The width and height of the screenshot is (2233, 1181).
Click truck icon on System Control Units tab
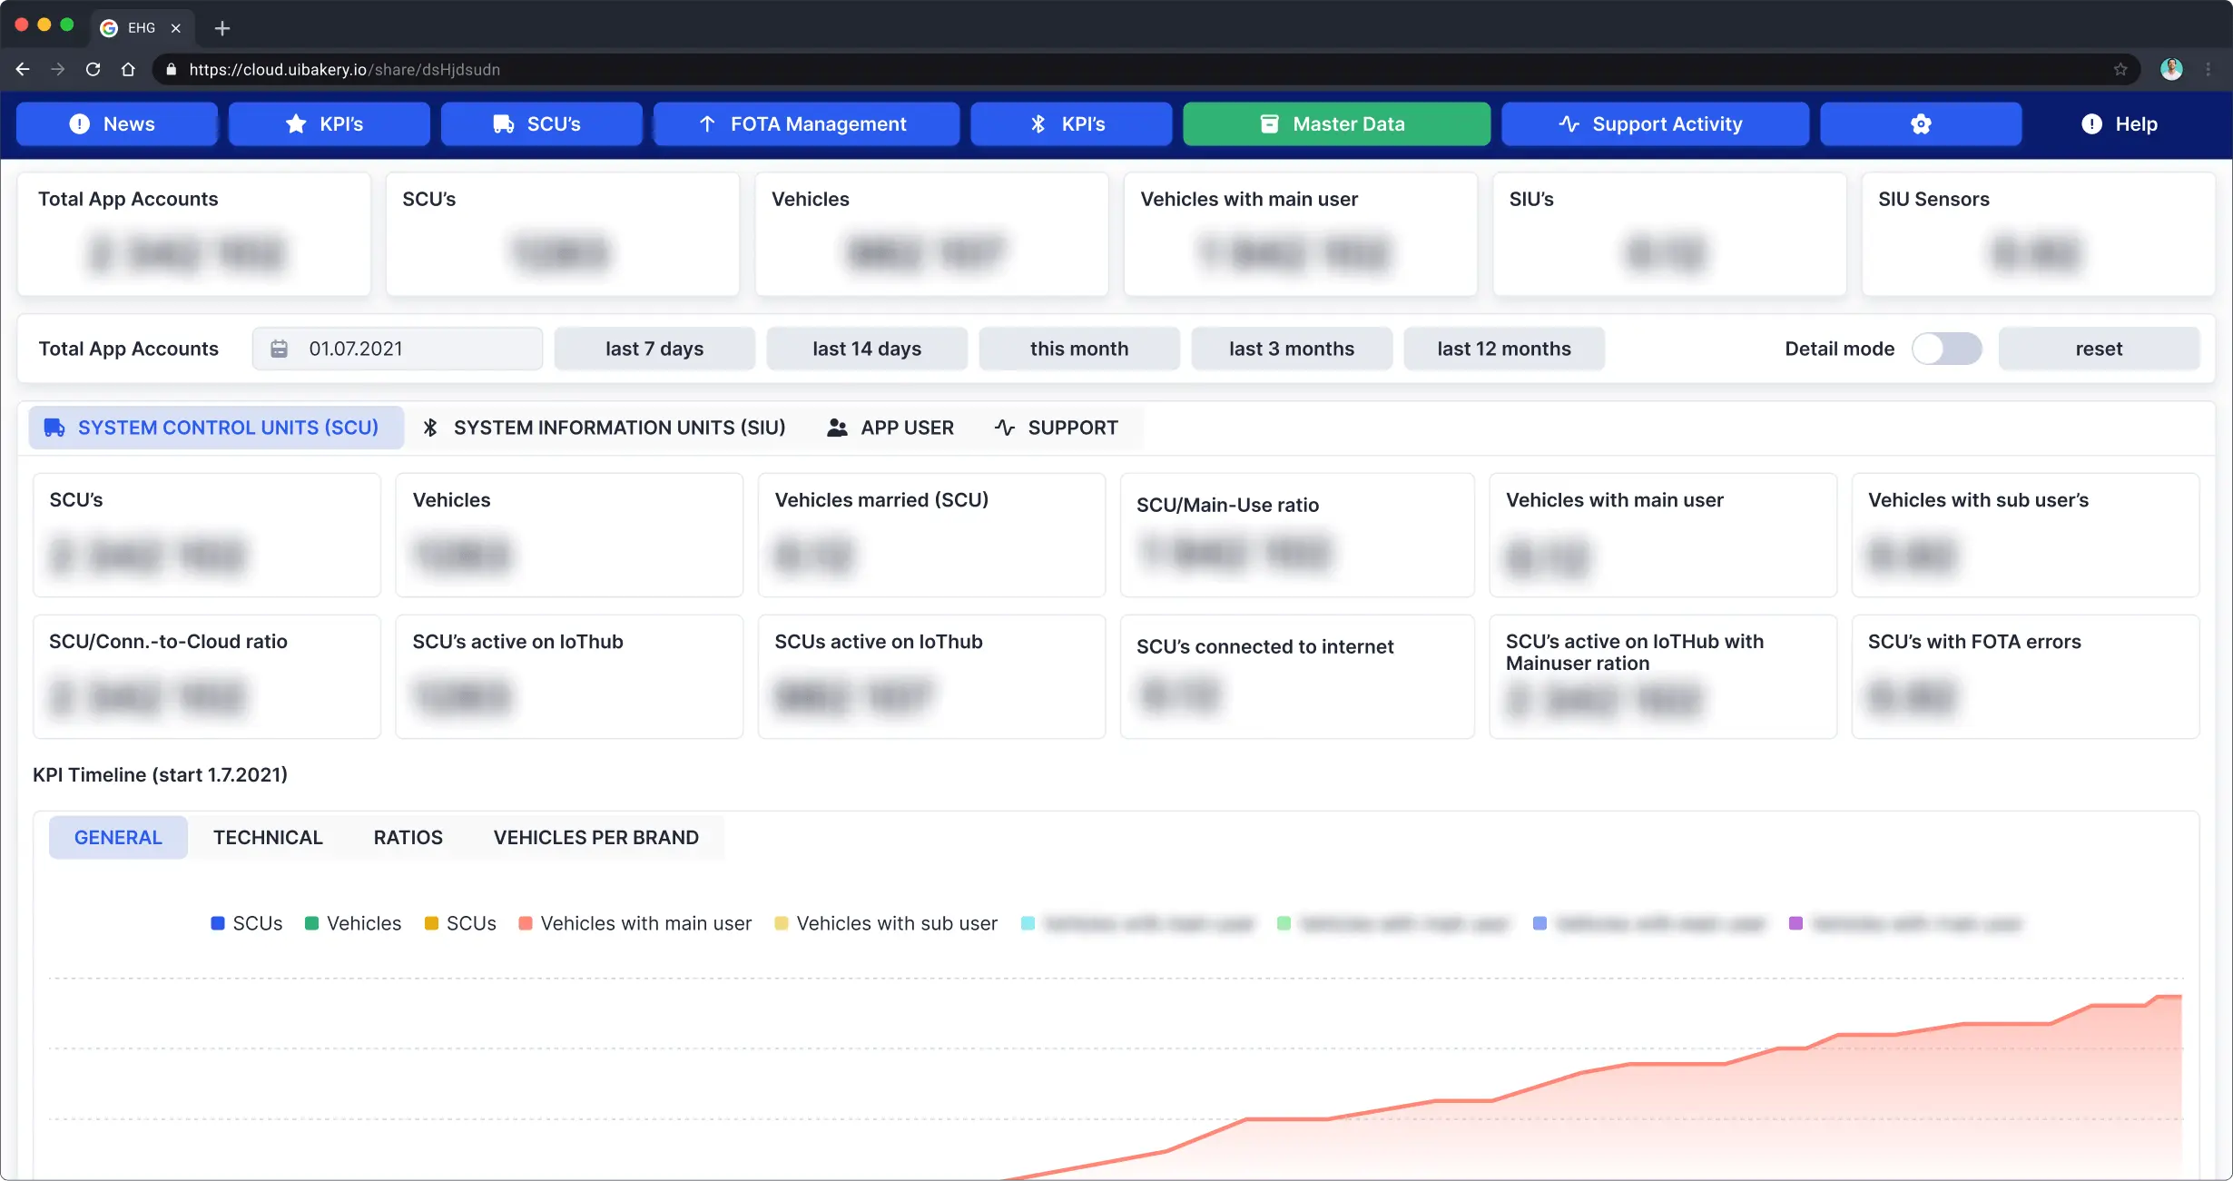(x=54, y=428)
